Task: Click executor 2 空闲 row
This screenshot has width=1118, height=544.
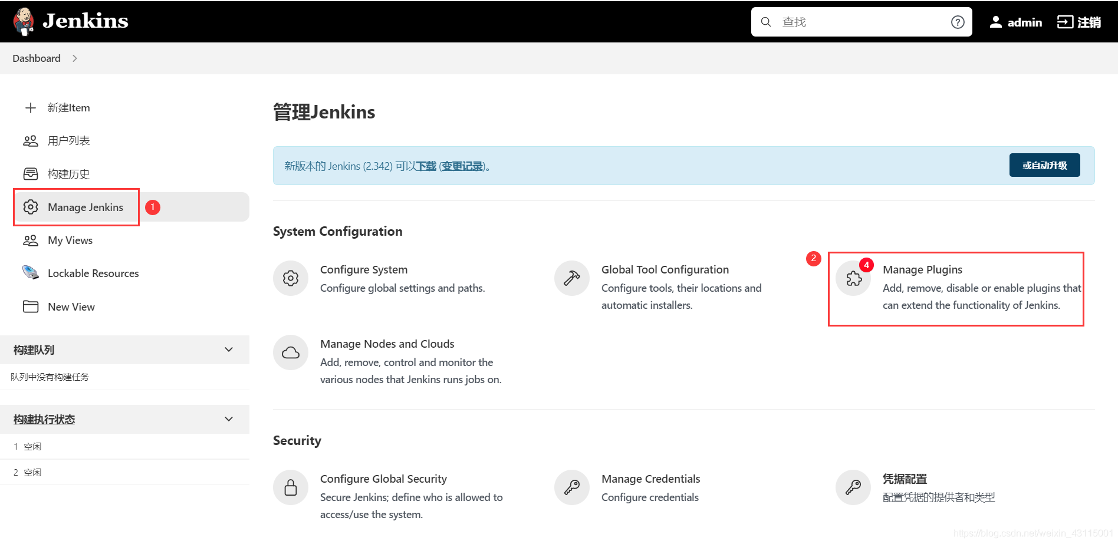Action: [124, 472]
